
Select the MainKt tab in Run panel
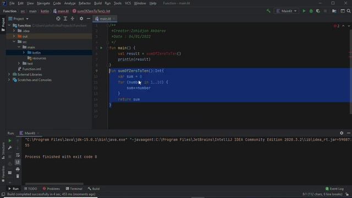(x=29, y=133)
